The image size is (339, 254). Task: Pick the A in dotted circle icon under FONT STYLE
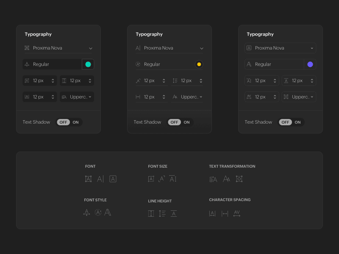[x=98, y=213]
